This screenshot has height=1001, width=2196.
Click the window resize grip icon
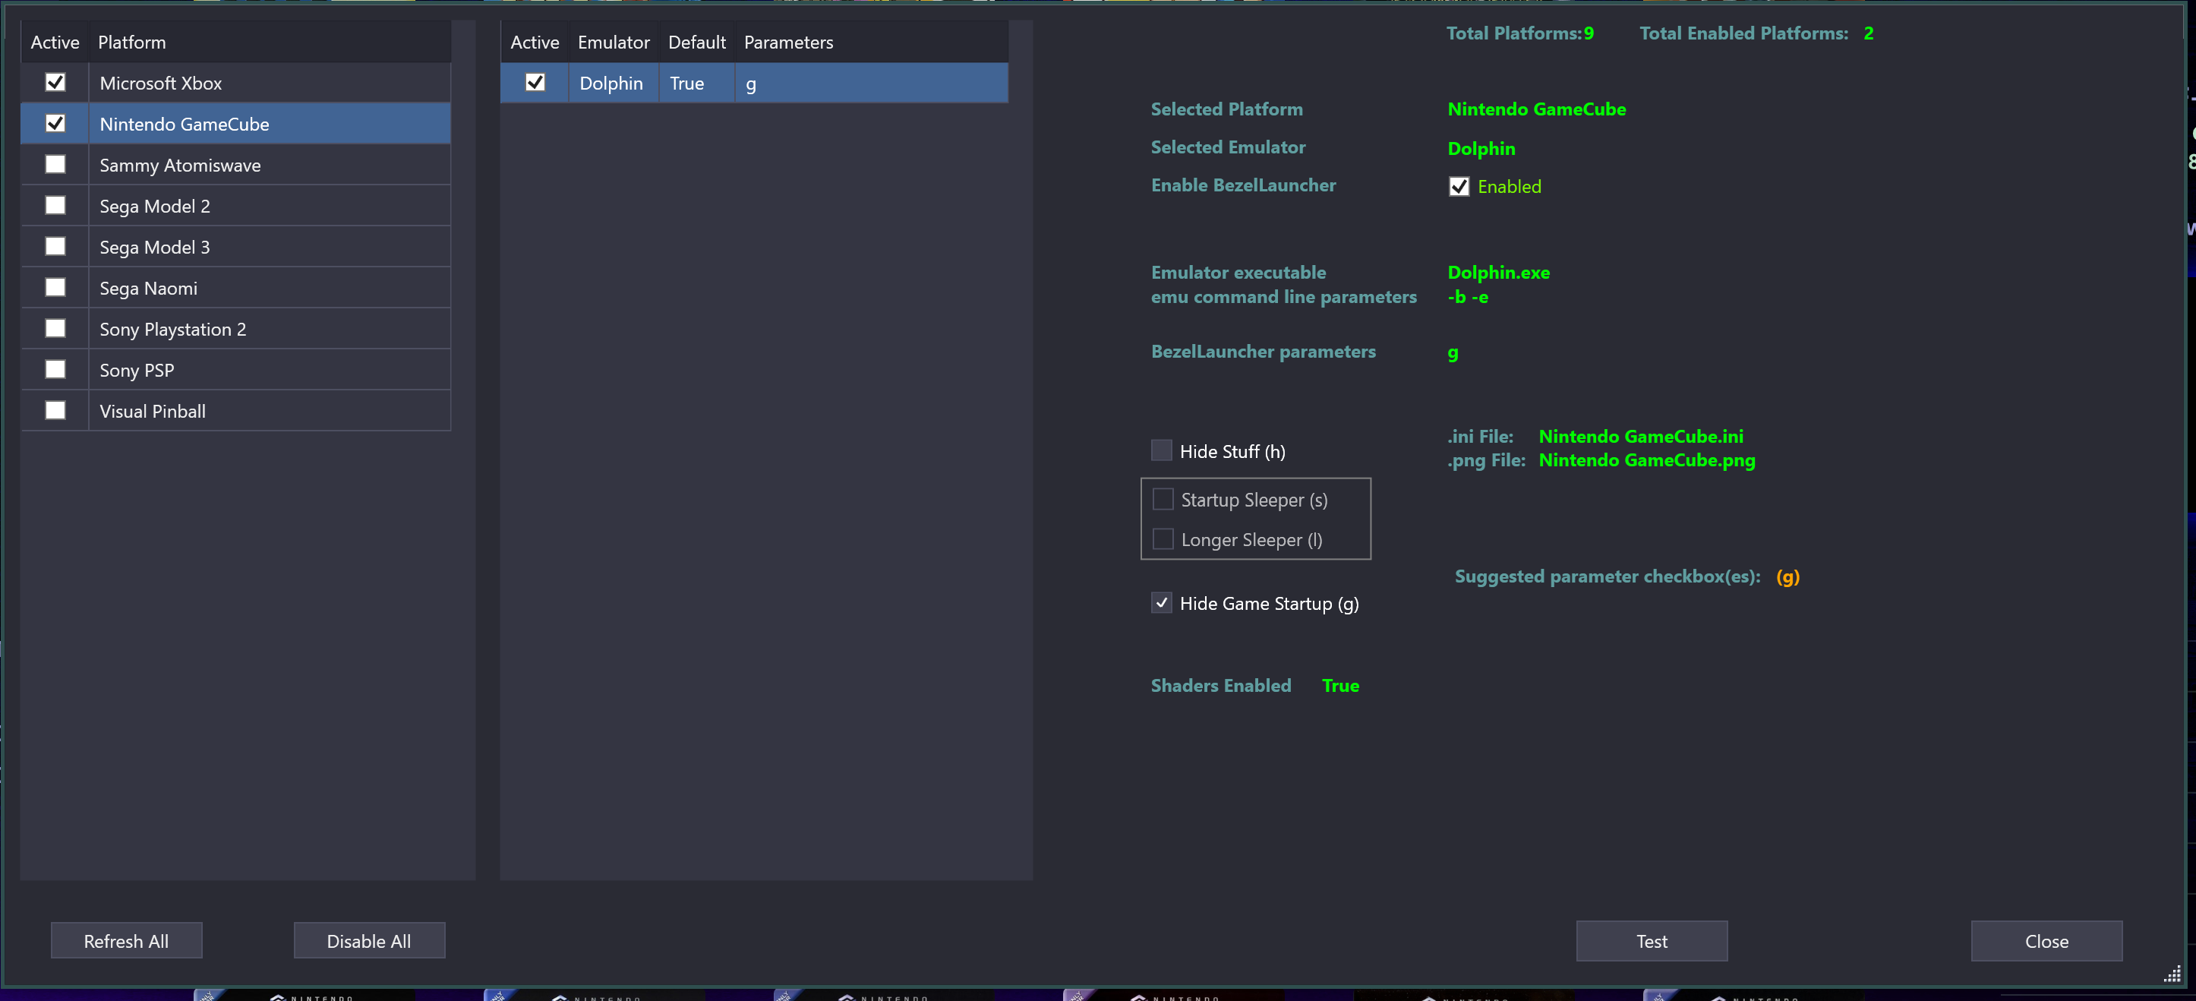point(2172,974)
